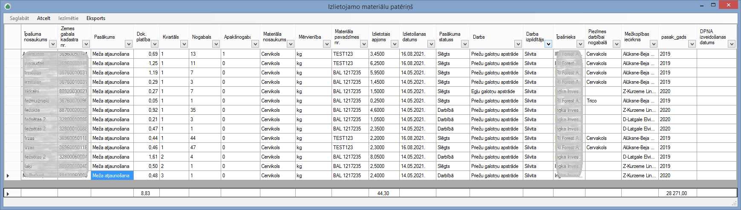This screenshot has height=210, width=741.
Task: Click the title bar text Izlietojamo materiālu patēriņš
Action: (370, 7)
